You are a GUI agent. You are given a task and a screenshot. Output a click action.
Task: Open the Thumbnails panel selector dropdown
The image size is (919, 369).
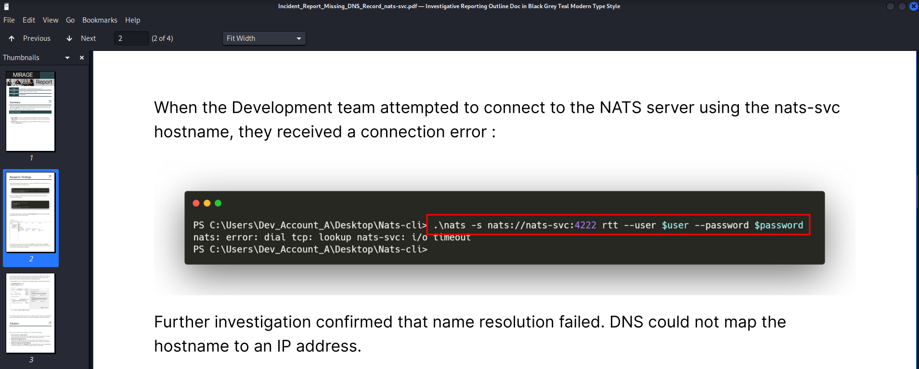(x=67, y=58)
